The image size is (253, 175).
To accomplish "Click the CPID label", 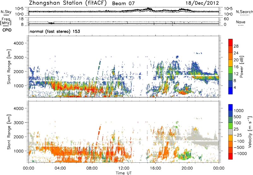I will 7,30.
